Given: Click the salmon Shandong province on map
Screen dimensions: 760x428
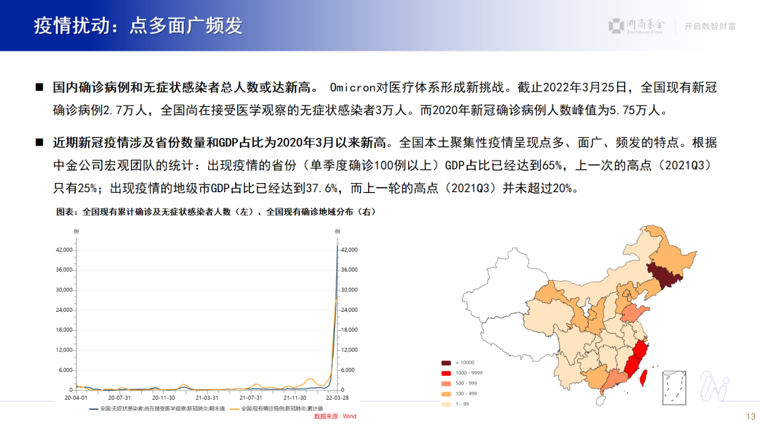Looking at the screenshot, I should click(x=633, y=313).
